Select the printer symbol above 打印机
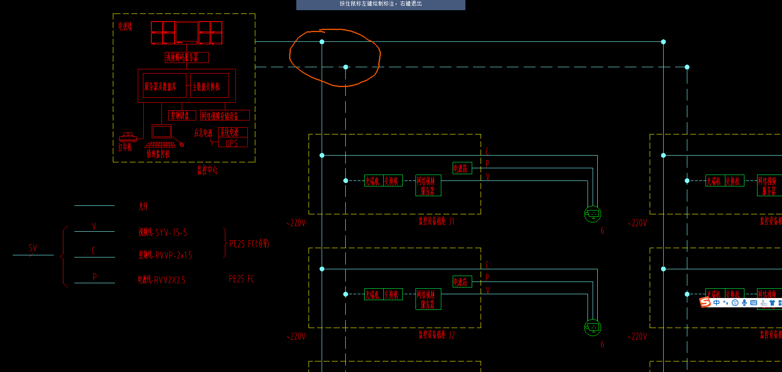 (128, 137)
